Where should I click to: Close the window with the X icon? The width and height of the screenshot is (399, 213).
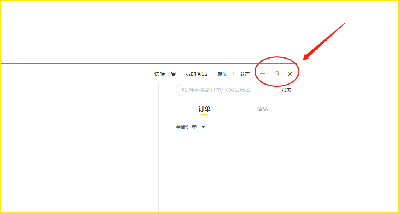[x=290, y=74]
